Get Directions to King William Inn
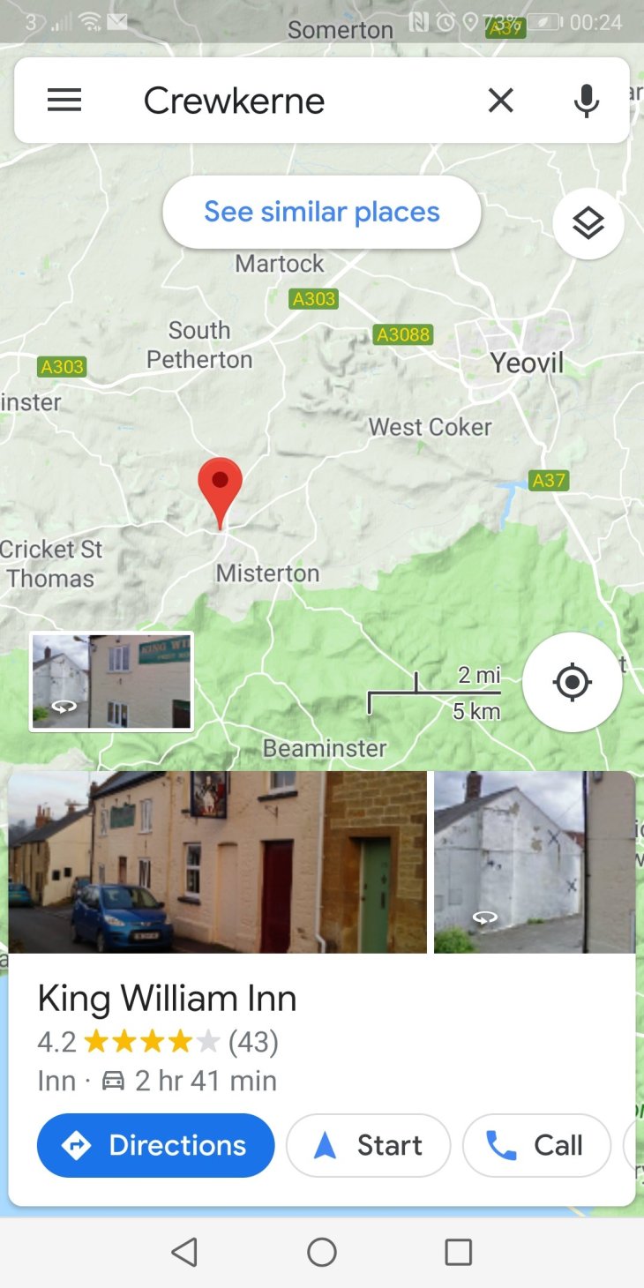644x1288 pixels. click(x=156, y=1145)
